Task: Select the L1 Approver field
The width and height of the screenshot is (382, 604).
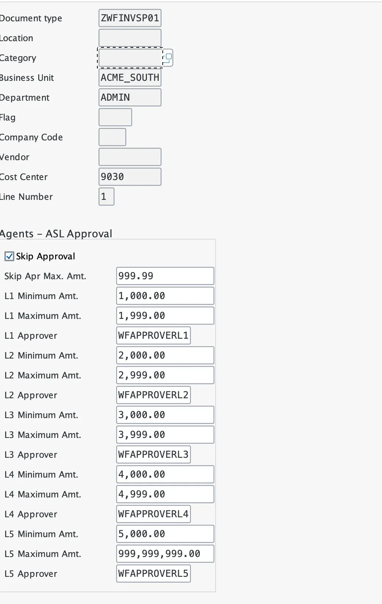Action: (154, 335)
